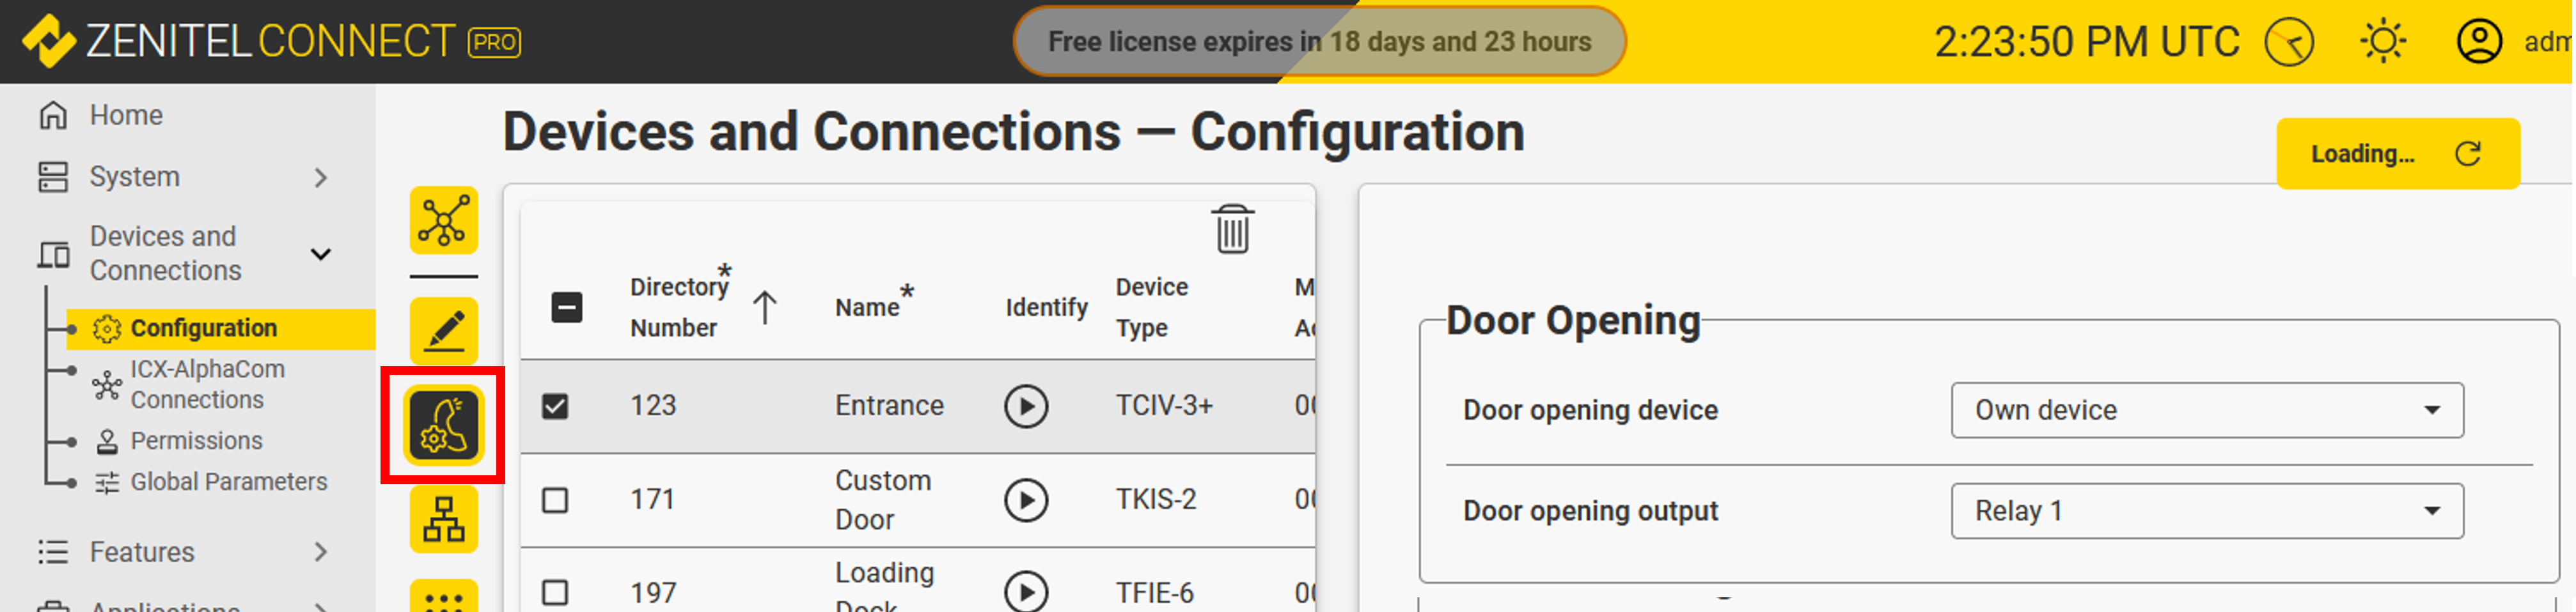Open ICX-AlphaCom Connections page
Screen dimensions: 2576x612
(x=207, y=385)
